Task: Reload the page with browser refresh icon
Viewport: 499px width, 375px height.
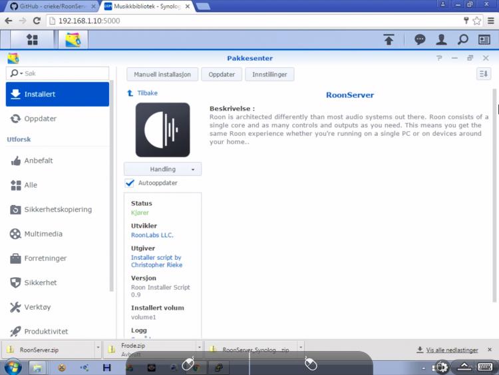Action: pos(37,21)
